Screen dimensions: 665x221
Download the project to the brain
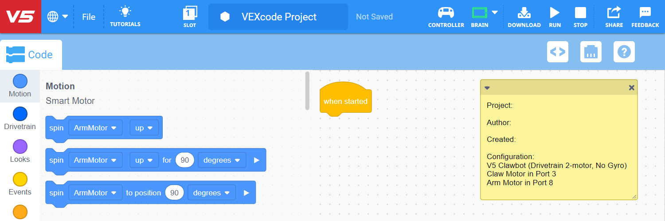(x=524, y=13)
